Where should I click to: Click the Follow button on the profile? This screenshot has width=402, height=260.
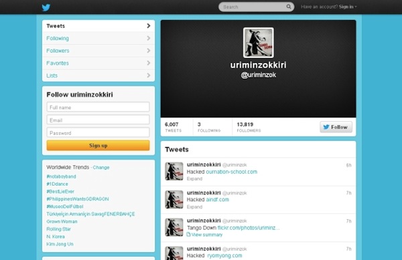pos(336,127)
